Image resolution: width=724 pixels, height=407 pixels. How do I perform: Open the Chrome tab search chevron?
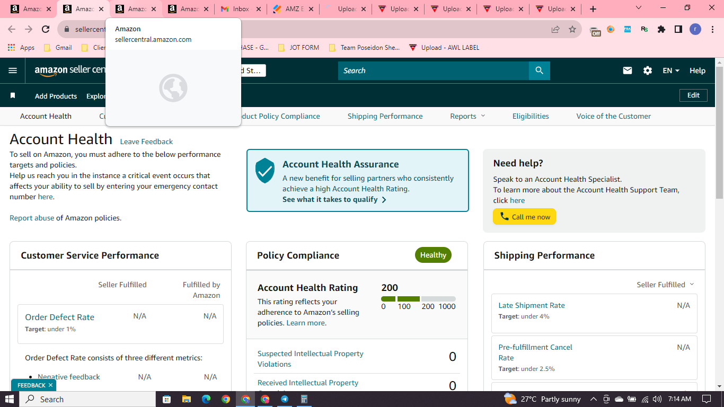(638, 8)
